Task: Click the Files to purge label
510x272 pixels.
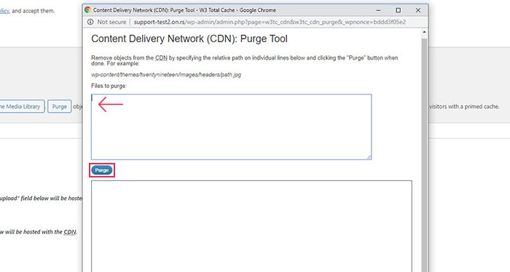Action: 109,86
